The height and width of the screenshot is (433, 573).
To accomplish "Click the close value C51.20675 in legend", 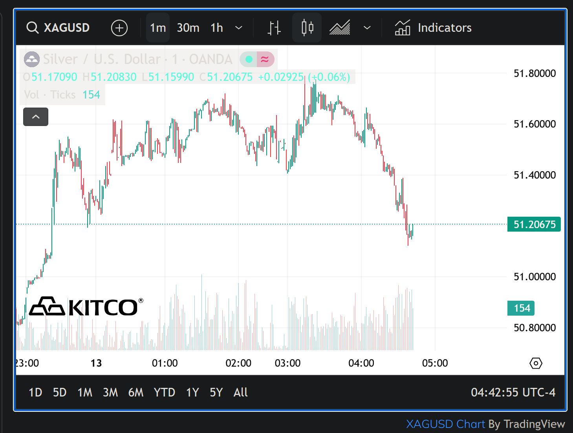I will pos(226,77).
